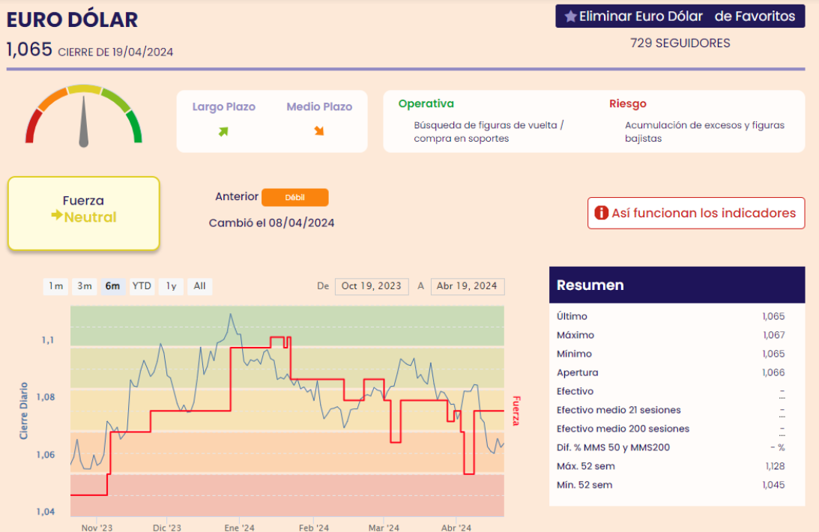This screenshot has height=532, width=819.
Task: Switch chart to YTD range
Action: [142, 286]
